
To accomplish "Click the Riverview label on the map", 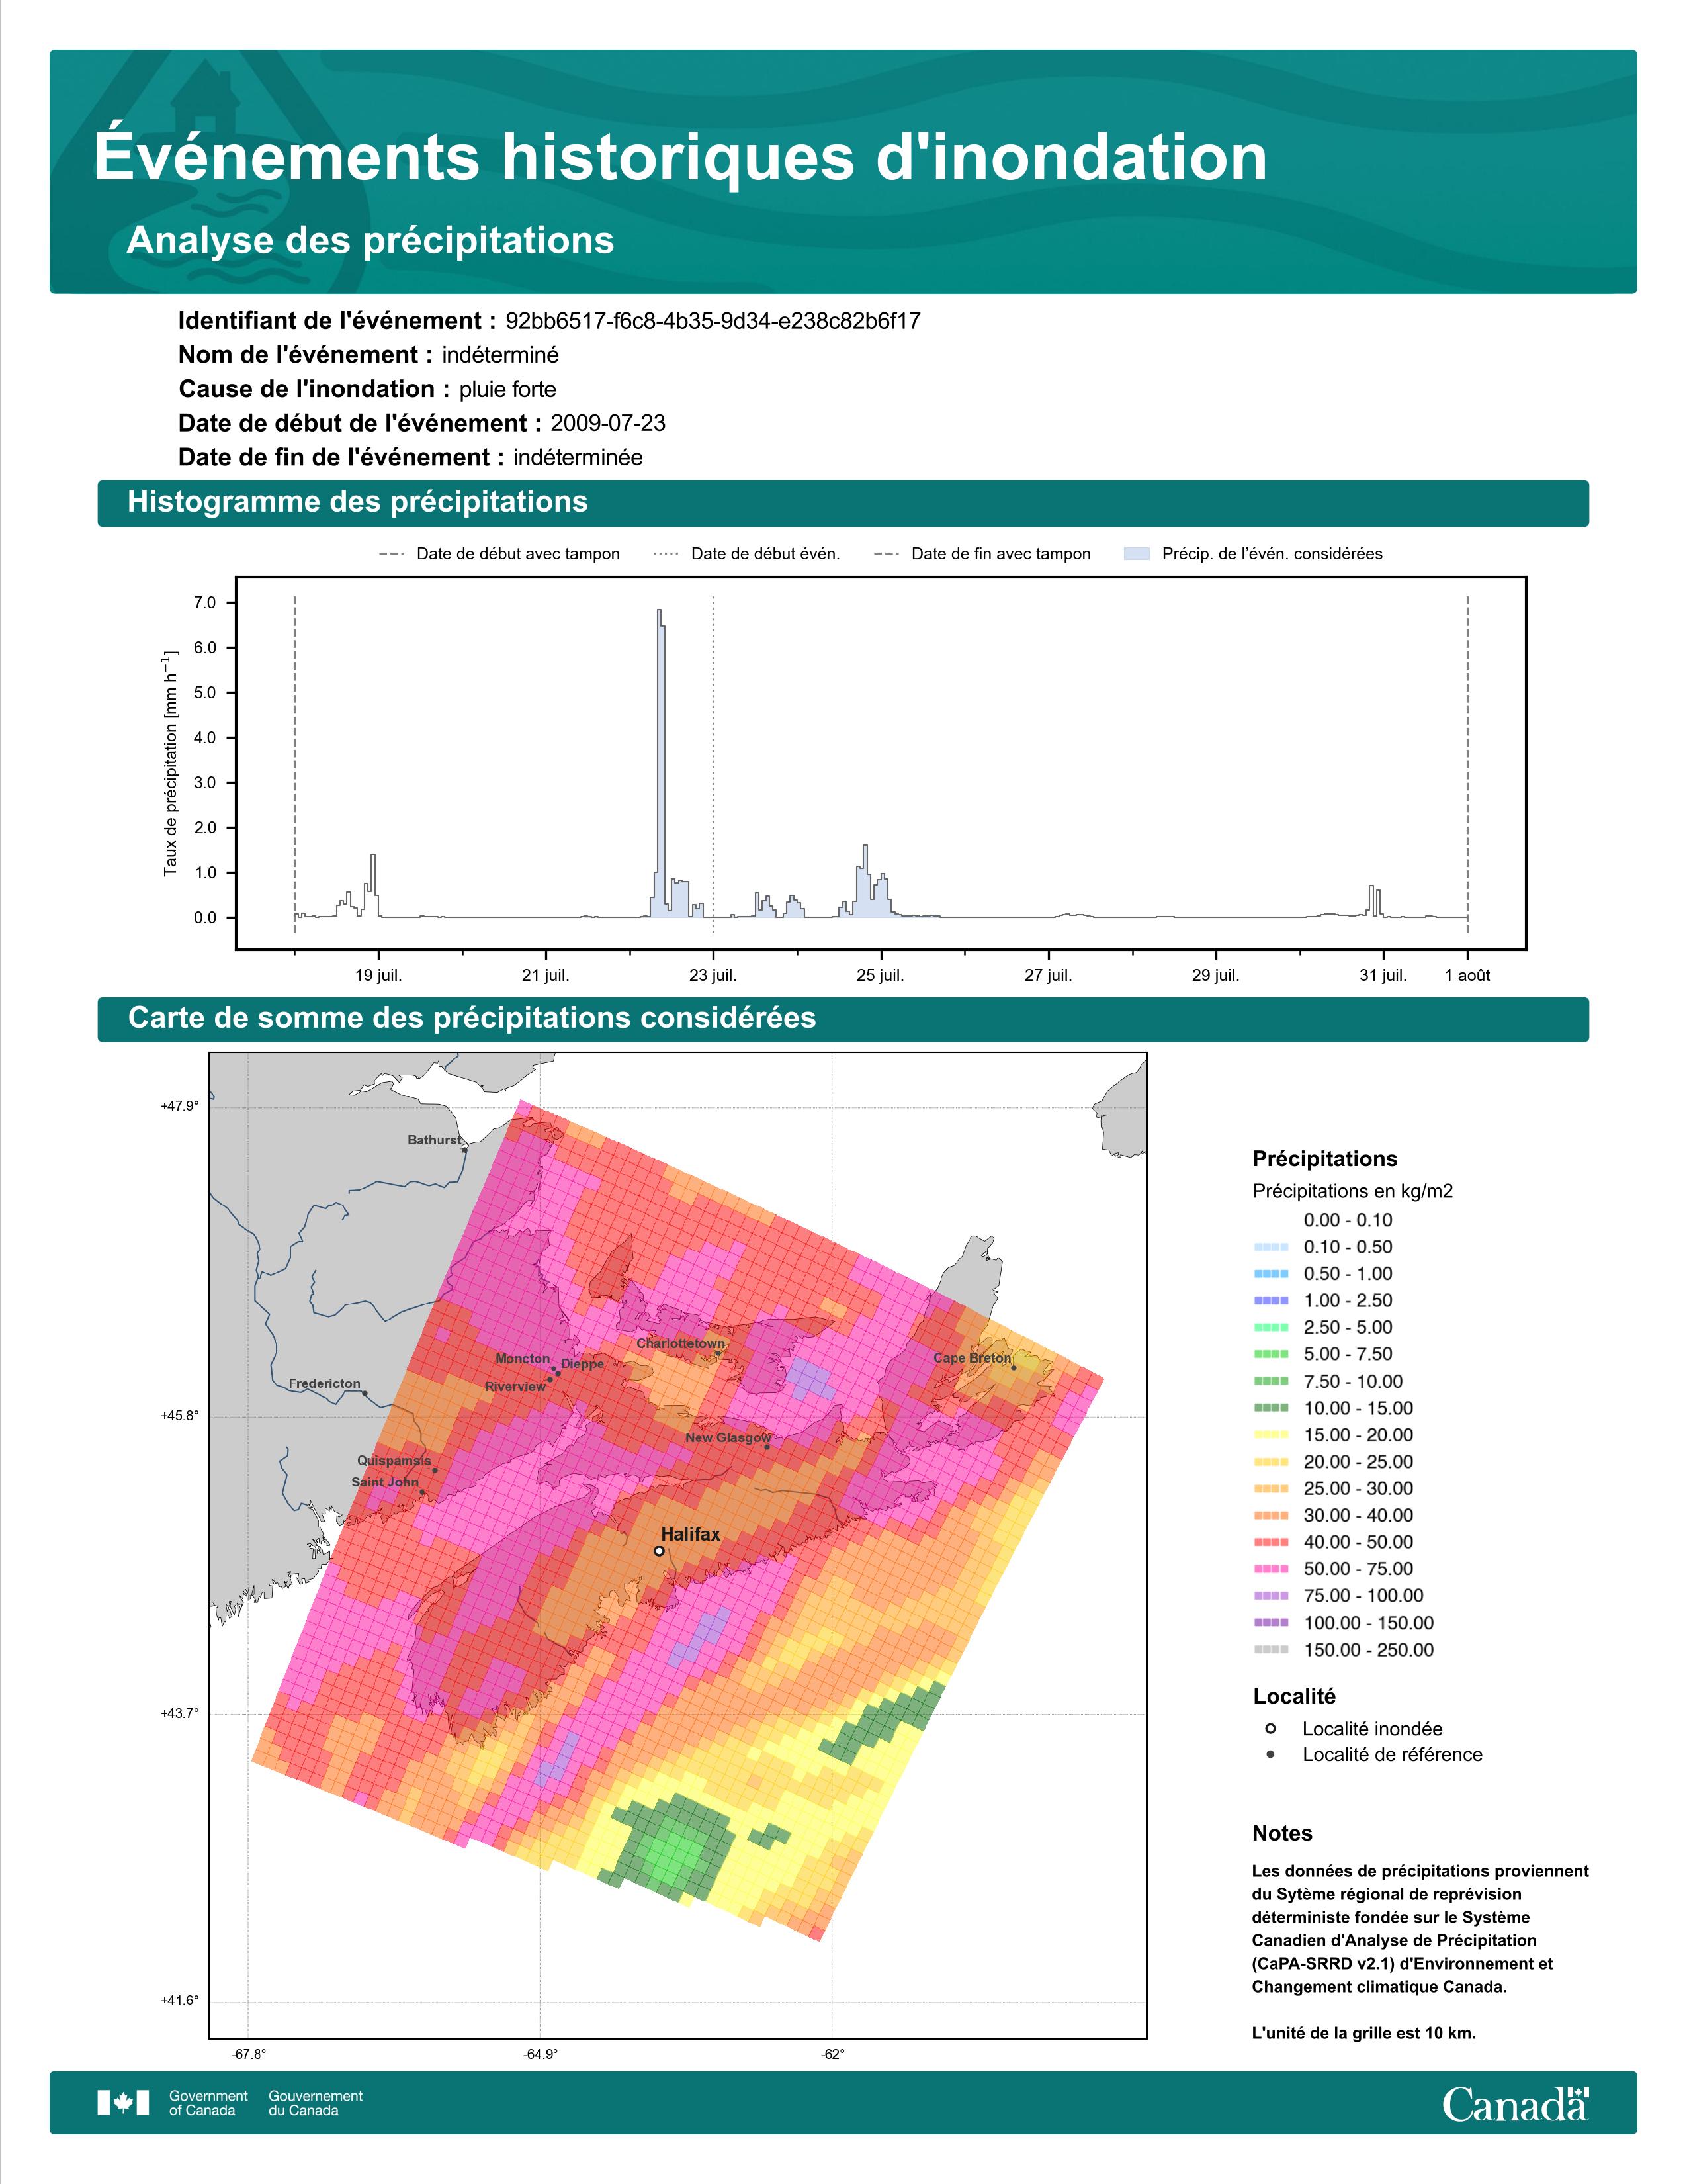I will tap(516, 1387).
